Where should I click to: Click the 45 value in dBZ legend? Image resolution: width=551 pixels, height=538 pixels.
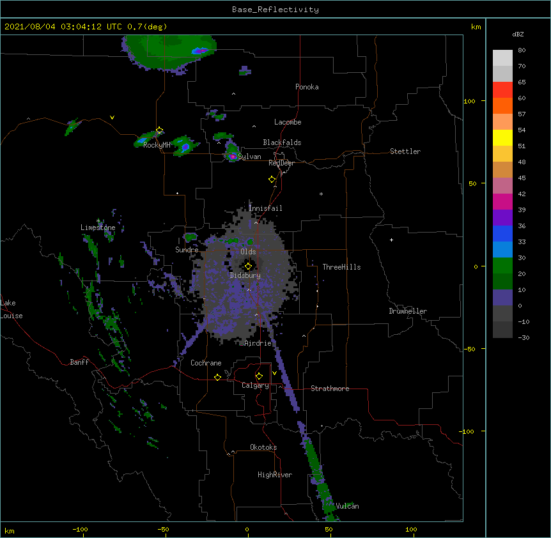pyautogui.click(x=522, y=178)
